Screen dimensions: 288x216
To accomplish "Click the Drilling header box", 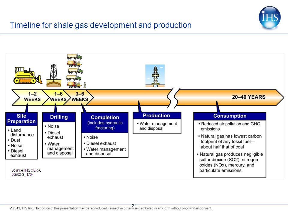I will click(59, 117).
